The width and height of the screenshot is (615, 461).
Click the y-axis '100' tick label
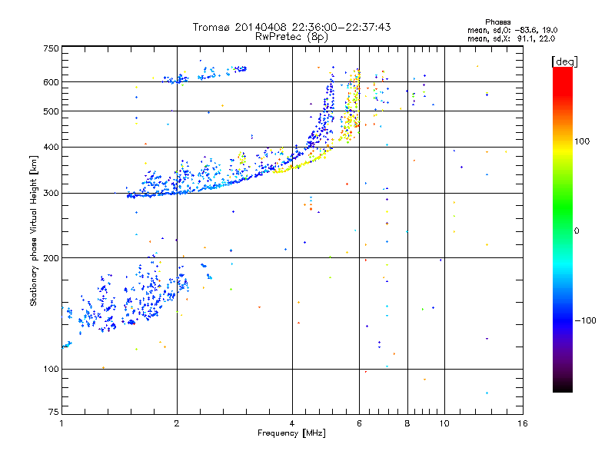[51, 370]
